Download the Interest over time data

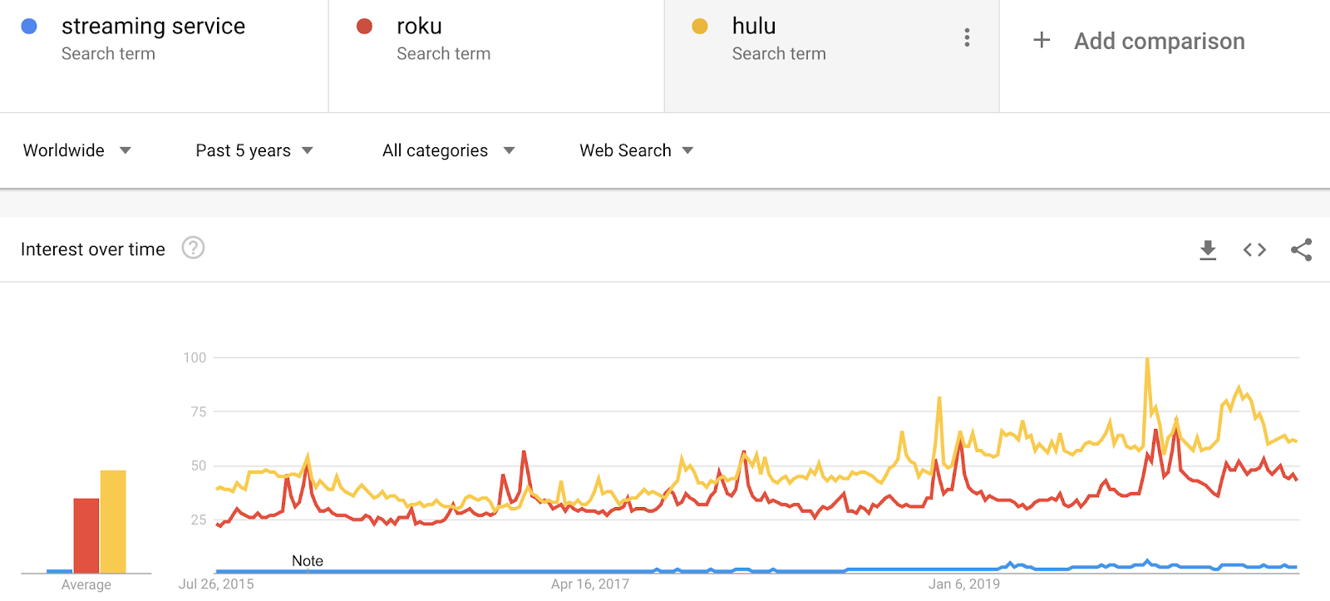pos(1208,249)
